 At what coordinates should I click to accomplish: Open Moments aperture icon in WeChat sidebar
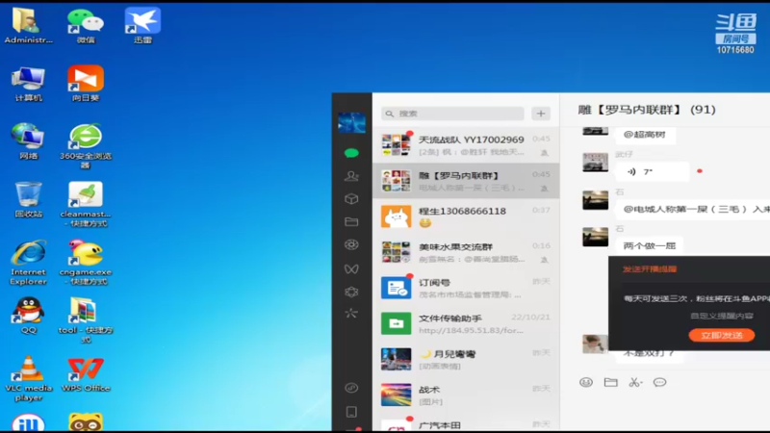tap(351, 244)
